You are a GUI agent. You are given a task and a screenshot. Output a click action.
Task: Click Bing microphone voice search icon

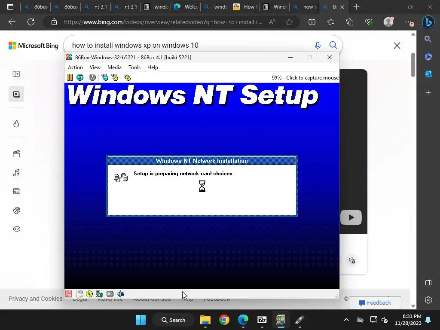point(318,45)
